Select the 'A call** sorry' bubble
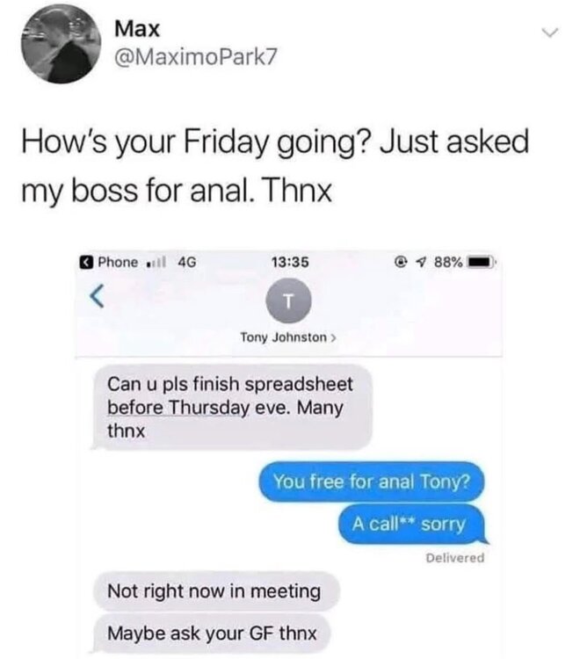 (411, 524)
